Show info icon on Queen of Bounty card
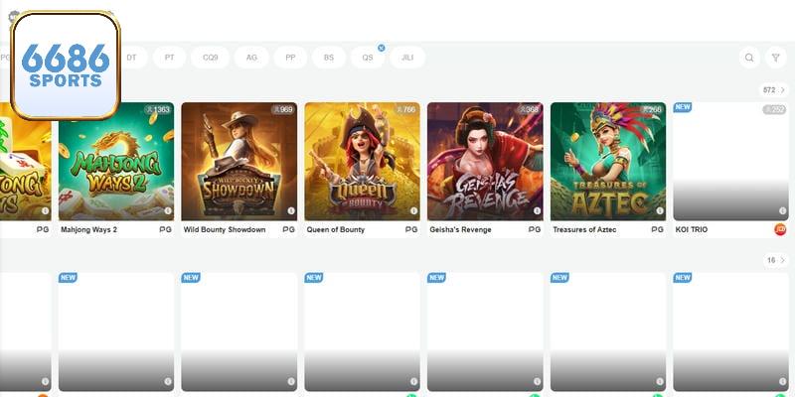 pos(413,210)
